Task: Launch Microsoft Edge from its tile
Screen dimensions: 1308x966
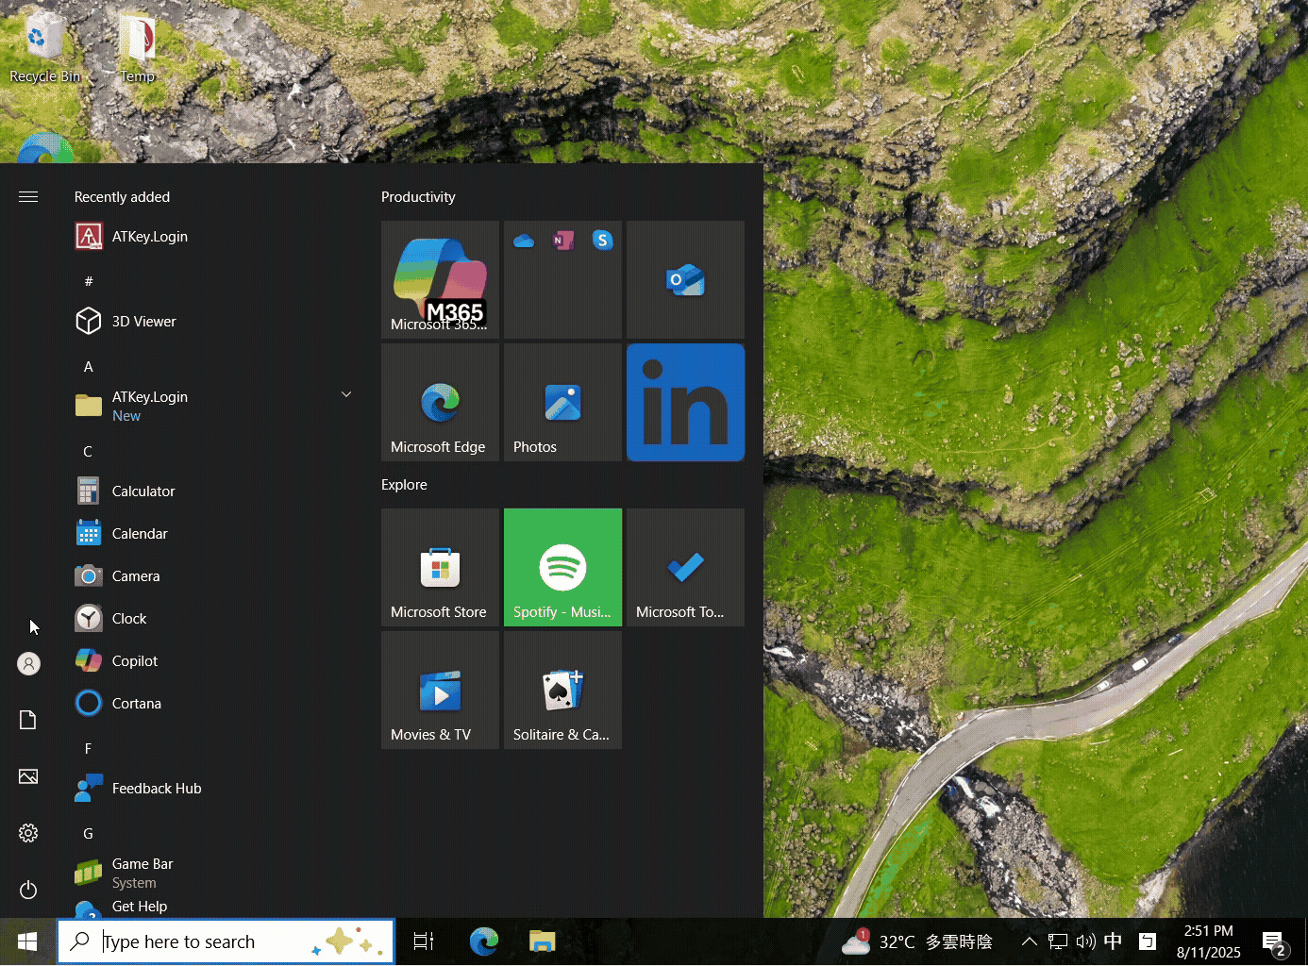Action: [x=440, y=402]
